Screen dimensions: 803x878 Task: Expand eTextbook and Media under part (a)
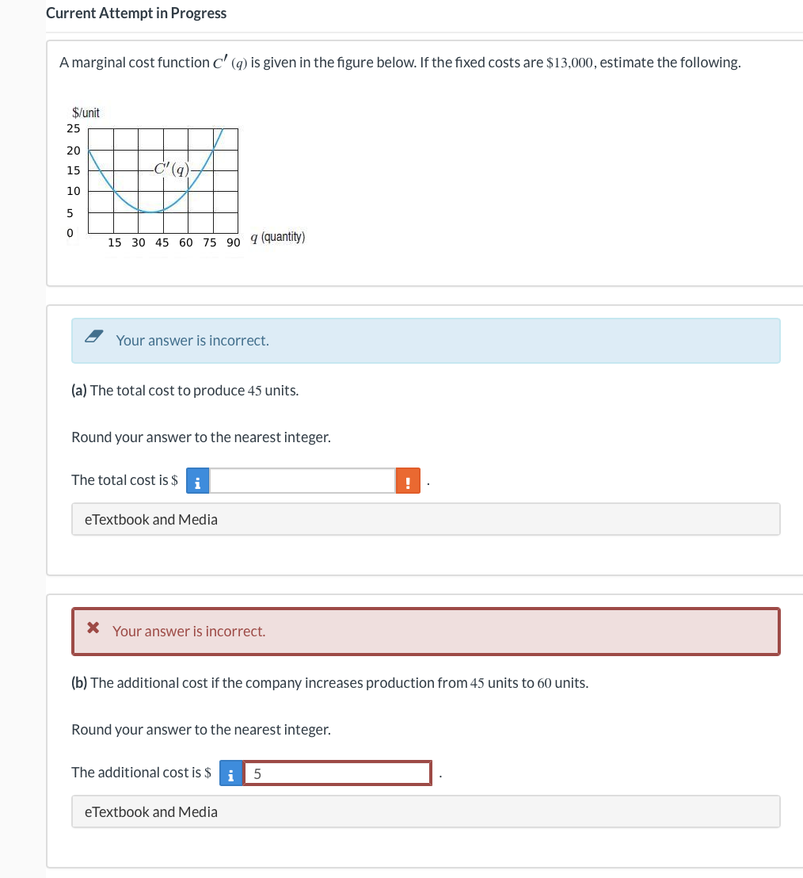click(x=150, y=519)
